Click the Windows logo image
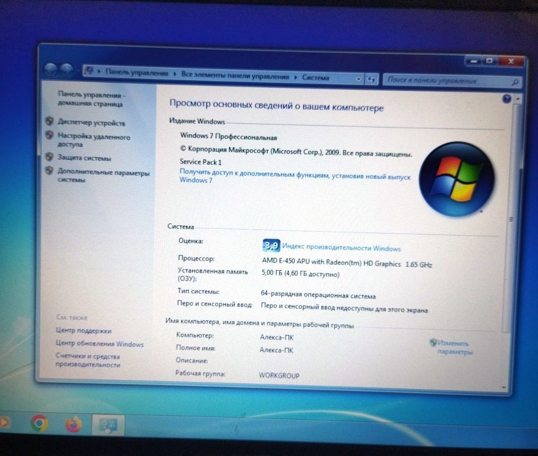538x456 pixels. pyautogui.click(x=457, y=179)
